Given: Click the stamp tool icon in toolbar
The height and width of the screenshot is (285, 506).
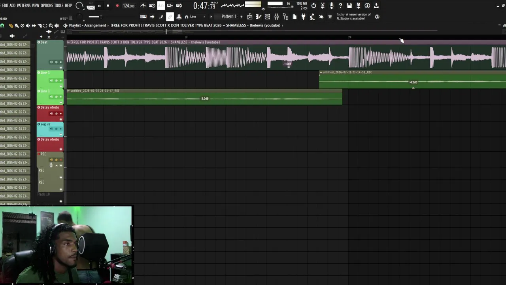Looking at the screenshot, I should coord(179,17).
